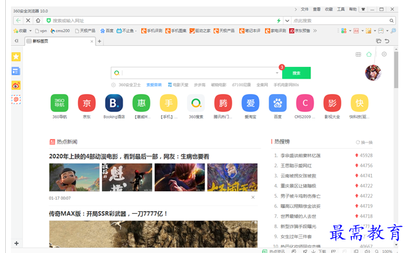Open the 收藏 bookmarks dropdown arrow
408x253 pixels.
tap(30, 31)
